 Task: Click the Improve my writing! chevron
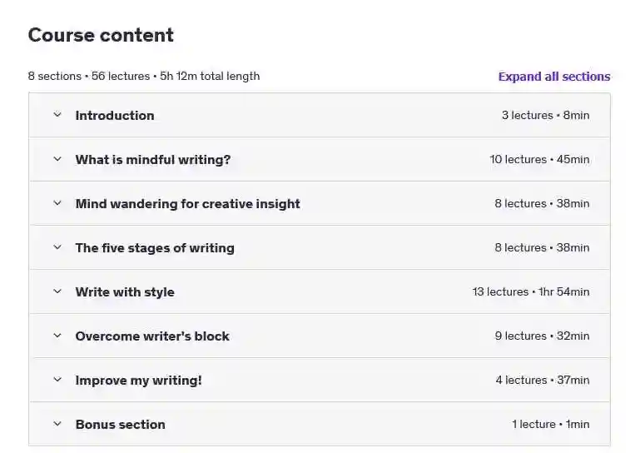pyautogui.click(x=57, y=380)
